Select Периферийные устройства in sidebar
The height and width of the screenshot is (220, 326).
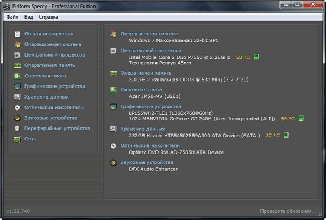pyautogui.click(x=57, y=129)
